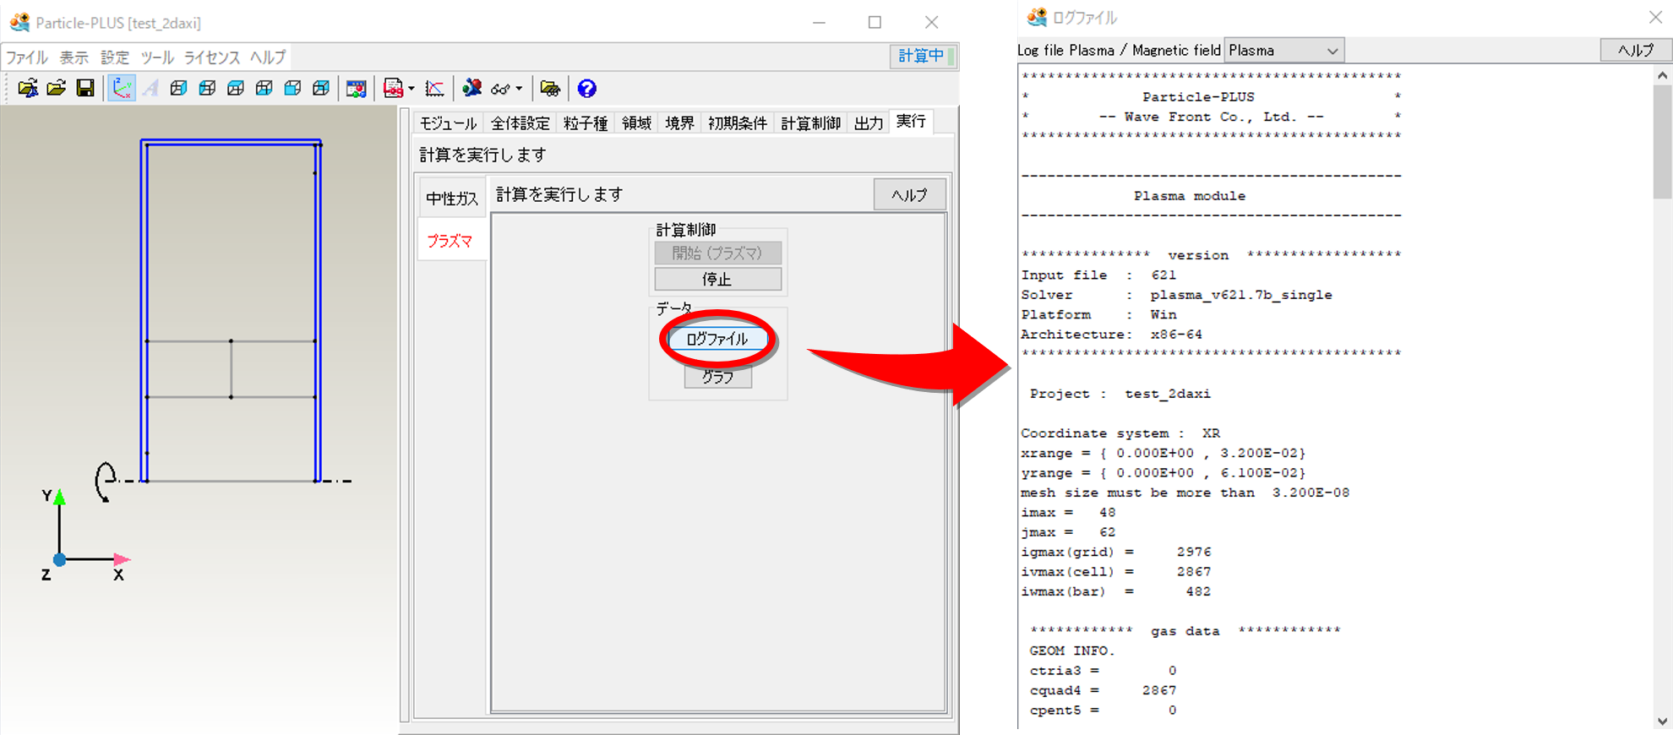
Task: Switch to the モジュール tab
Action: pyautogui.click(x=449, y=123)
